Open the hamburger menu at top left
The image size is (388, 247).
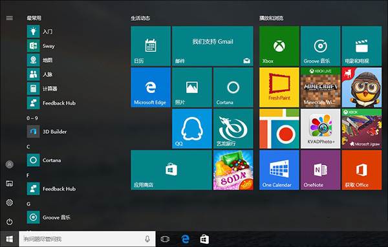[10, 18]
